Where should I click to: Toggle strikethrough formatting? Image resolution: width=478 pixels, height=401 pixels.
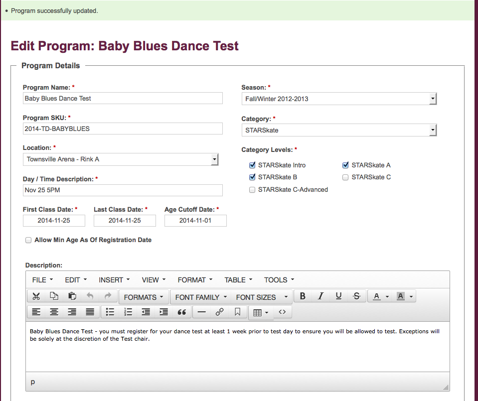click(357, 296)
